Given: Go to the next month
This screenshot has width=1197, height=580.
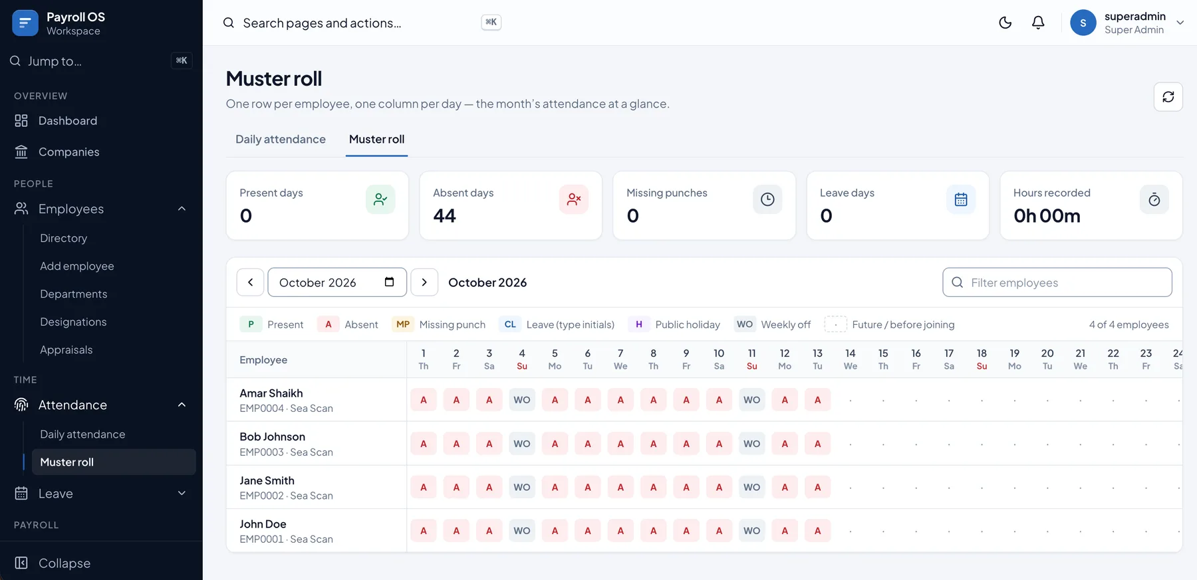Looking at the screenshot, I should (x=424, y=282).
